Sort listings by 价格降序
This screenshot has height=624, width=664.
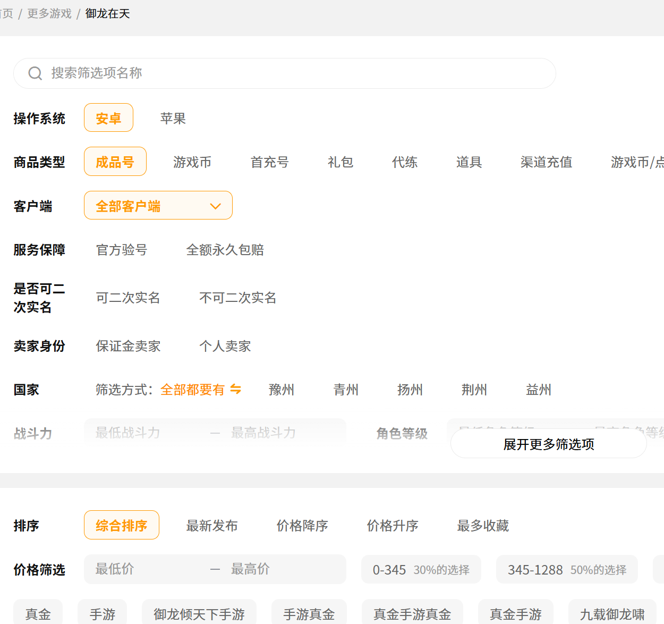coord(302,526)
